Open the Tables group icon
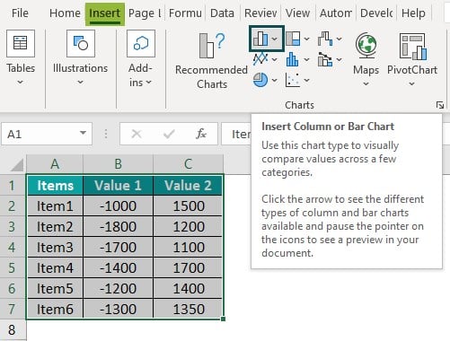Screen dimensions: 450x341 click(21, 43)
